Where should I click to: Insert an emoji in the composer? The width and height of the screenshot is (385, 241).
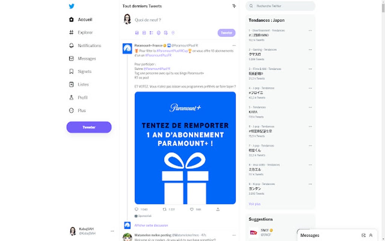coord(159,32)
